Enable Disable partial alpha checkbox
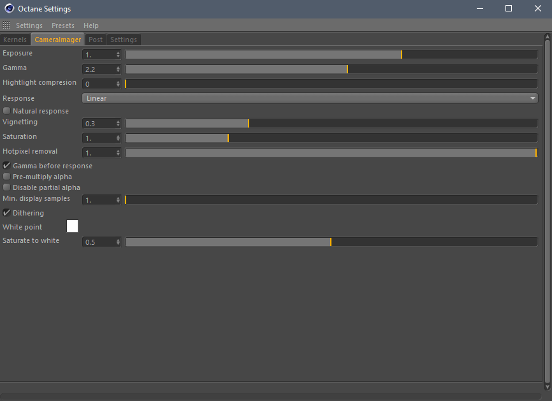The image size is (552, 401). (6, 187)
